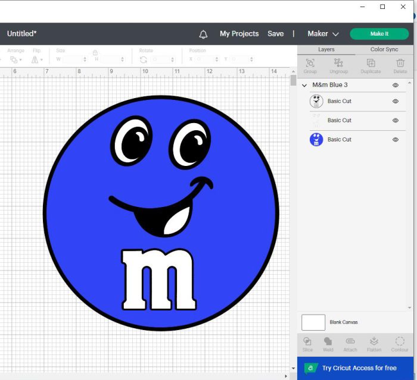Image resolution: width=417 pixels, height=380 pixels.
Task: Select the Layers tab
Action: tap(326, 49)
